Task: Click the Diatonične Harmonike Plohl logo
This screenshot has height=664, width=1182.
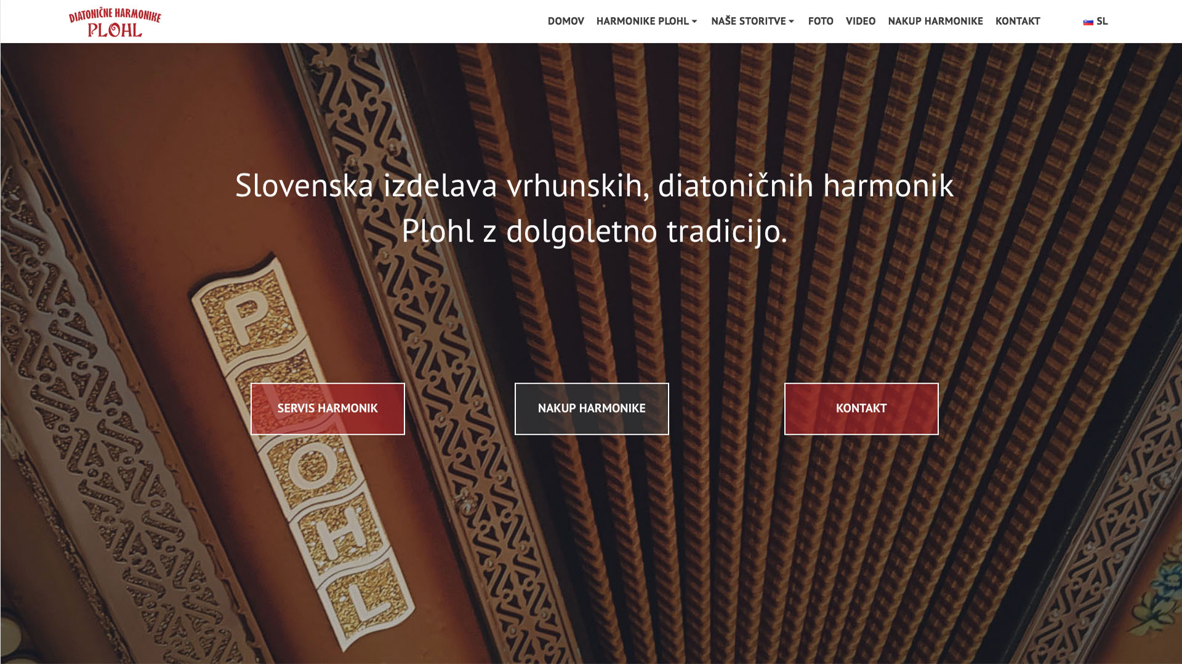Action: pyautogui.click(x=115, y=22)
